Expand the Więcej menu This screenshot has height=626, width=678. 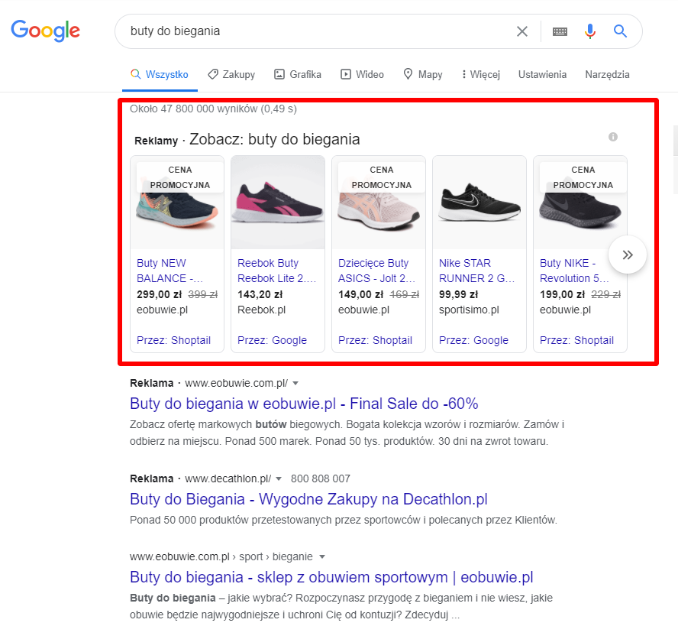[x=480, y=74]
